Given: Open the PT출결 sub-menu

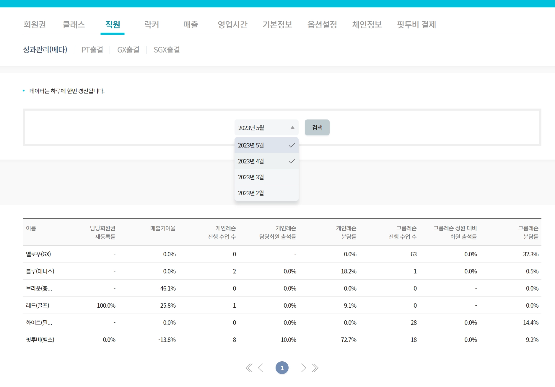Looking at the screenshot, I should [x=92, y=50].
